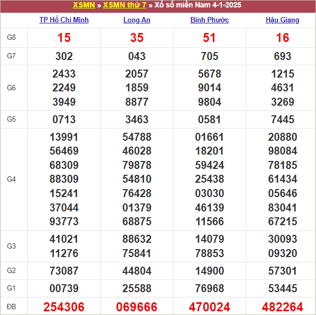Viewport: 316px width, 315px height.
Task: Select G2 number 14900
Action: pyautogui.click(x=210, y=271)
